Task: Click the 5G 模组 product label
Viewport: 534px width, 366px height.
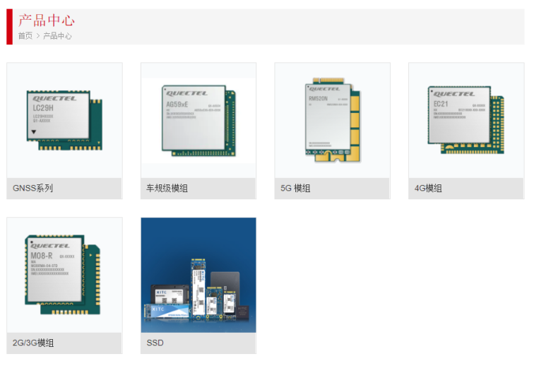Action: [x=295, y=189]
